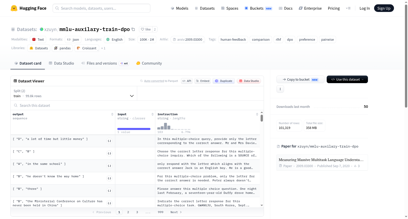
Task: Click the dataset table vertical scrollbar thumb
Action: 262,118
